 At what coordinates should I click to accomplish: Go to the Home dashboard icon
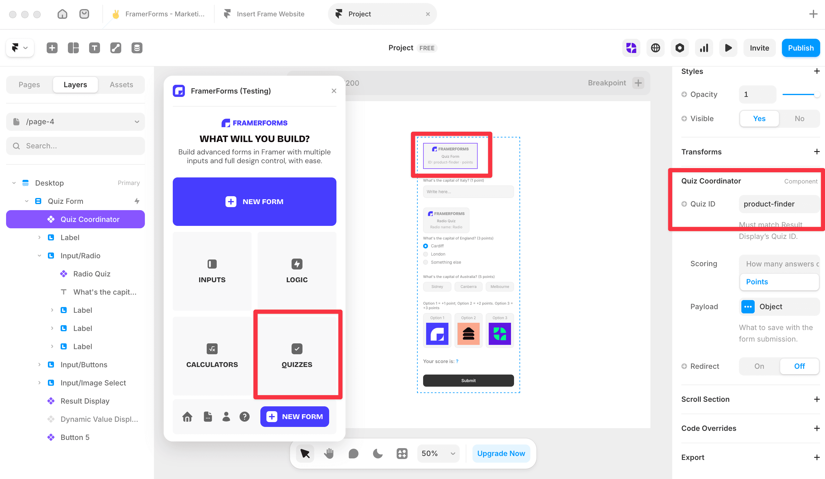[62, 14]
